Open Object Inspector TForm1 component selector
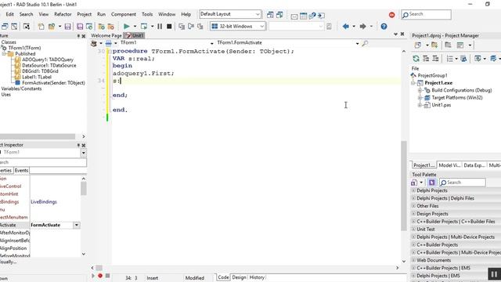This screenshot has width=501, height=282. click(84, 153)
